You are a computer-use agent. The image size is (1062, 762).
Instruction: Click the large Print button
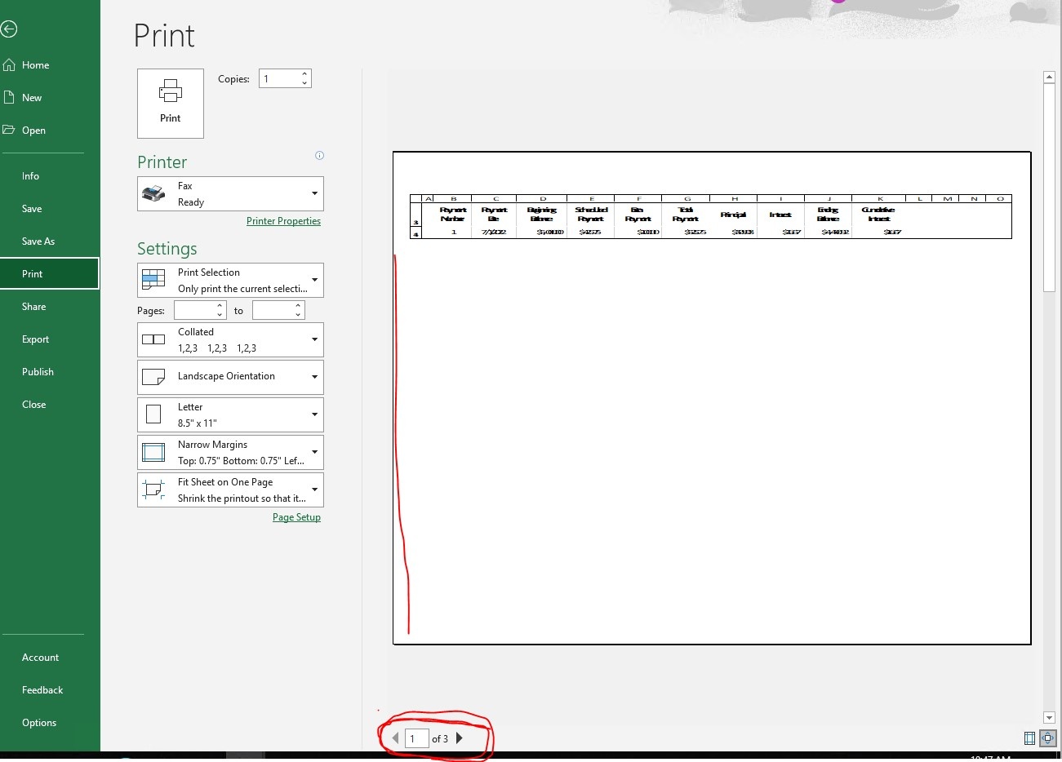[171, 104]
